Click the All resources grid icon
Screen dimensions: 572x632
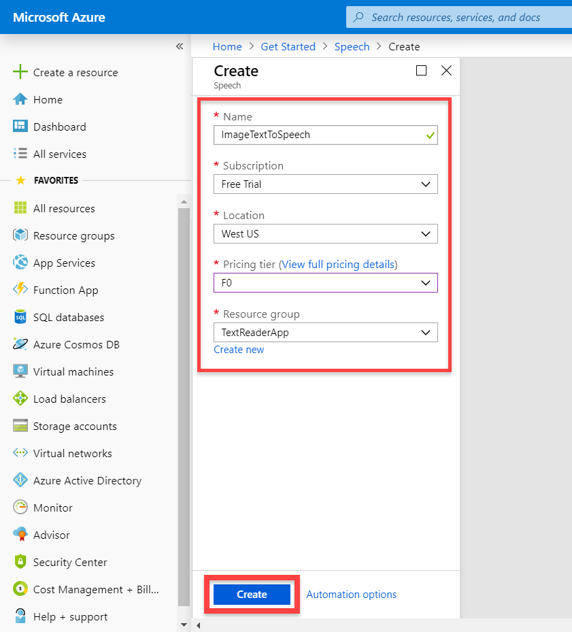pos(20,208)
